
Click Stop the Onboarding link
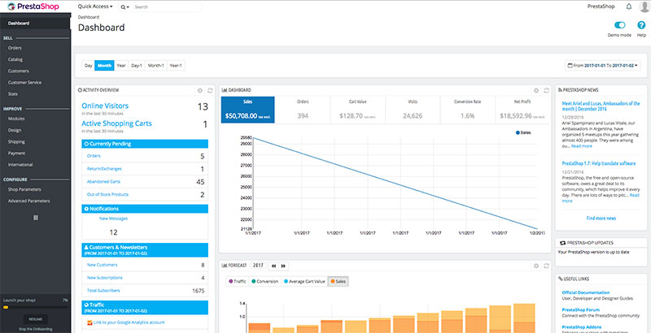[x=35, y=330]
